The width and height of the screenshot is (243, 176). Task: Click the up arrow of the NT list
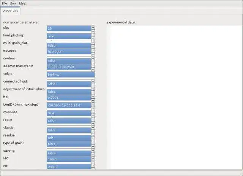point(93,166)
